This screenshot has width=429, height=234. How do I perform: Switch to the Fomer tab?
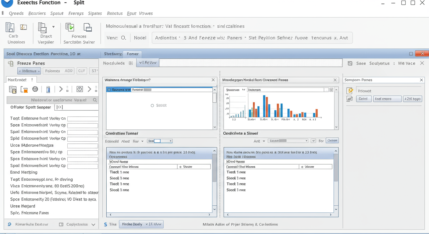(x=133, y=54)
